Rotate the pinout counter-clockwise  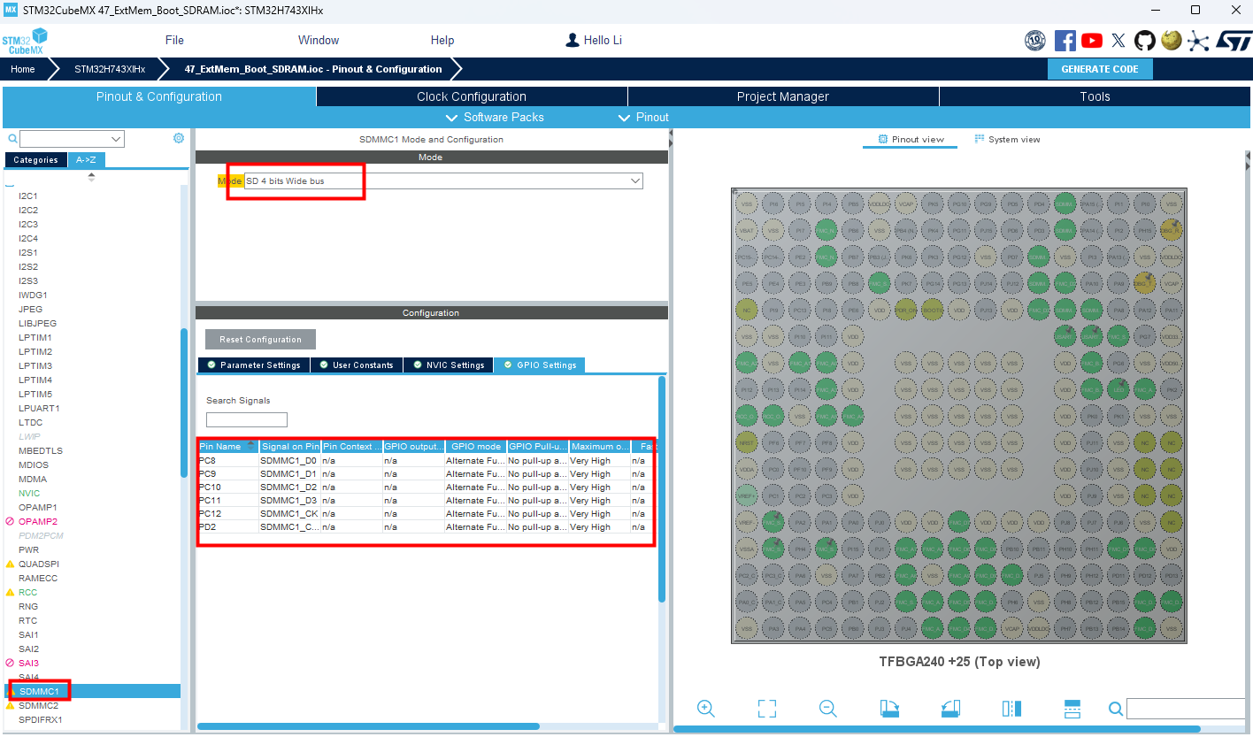click(x=949, y=708)
